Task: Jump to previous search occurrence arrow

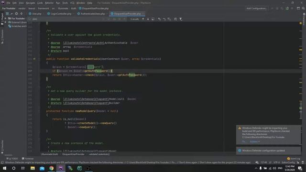Action: click(x=143, y=19)
